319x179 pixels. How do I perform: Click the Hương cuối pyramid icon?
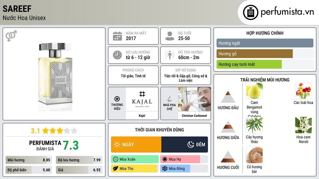(x=228, y=157)
